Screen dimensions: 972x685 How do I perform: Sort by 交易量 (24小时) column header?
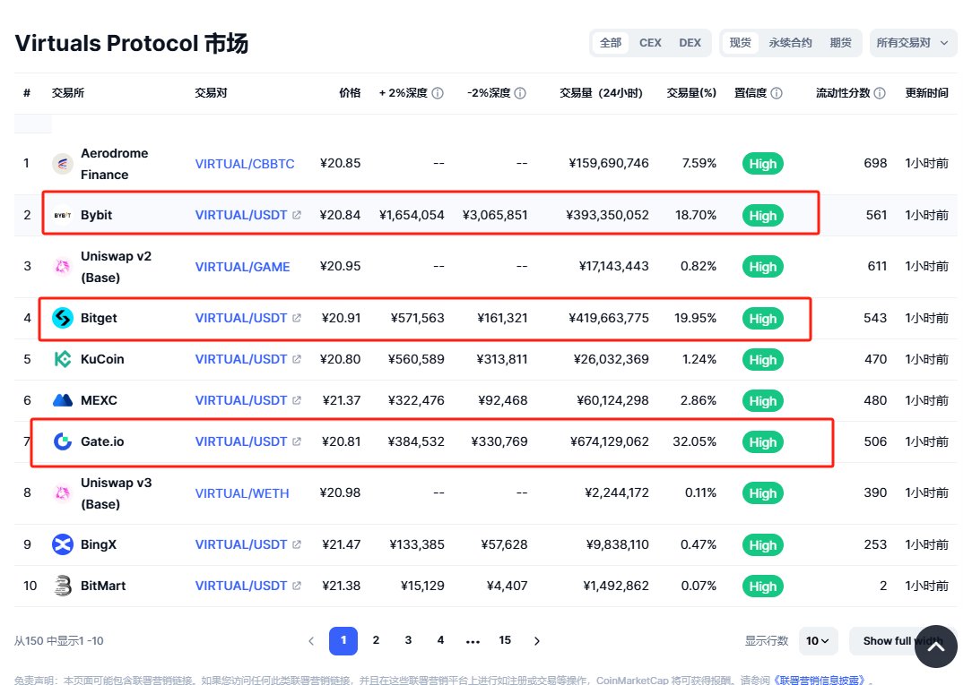click(601, 93)
